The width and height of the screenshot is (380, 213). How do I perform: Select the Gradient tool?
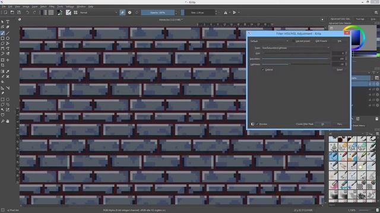[x=2, y=72]
